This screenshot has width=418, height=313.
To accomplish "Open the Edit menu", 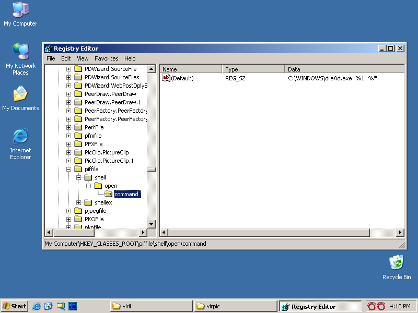I will click(x=66, y=58).
